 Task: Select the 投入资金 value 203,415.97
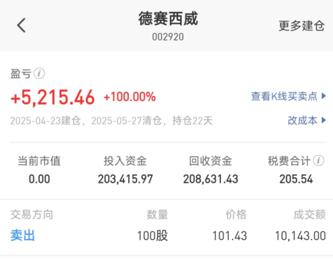[125, 179]
